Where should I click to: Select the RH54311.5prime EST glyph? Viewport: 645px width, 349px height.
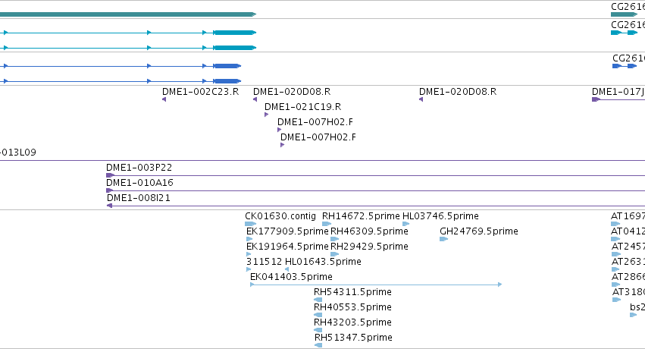(x=318, y=300)
